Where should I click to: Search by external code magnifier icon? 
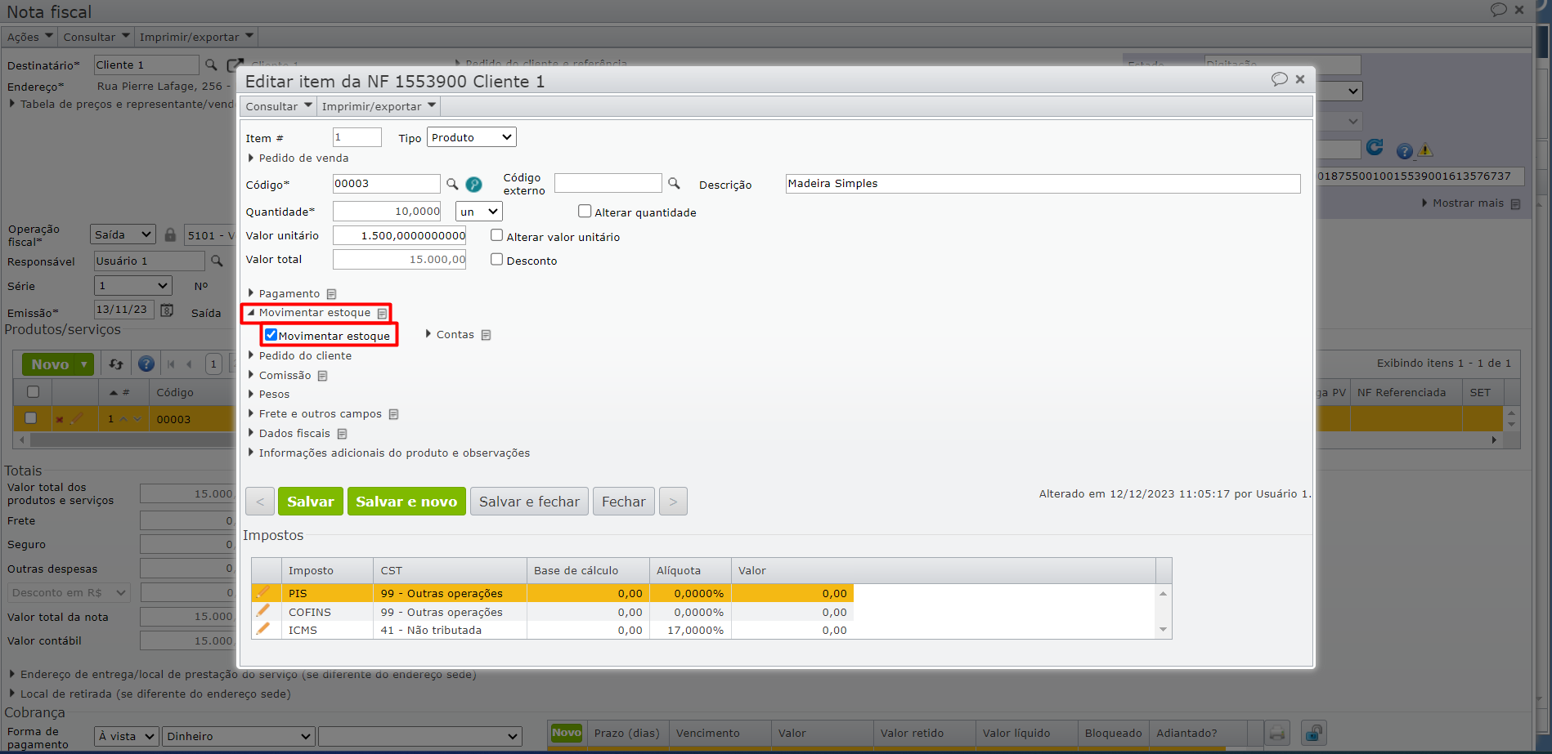(674, 184)
